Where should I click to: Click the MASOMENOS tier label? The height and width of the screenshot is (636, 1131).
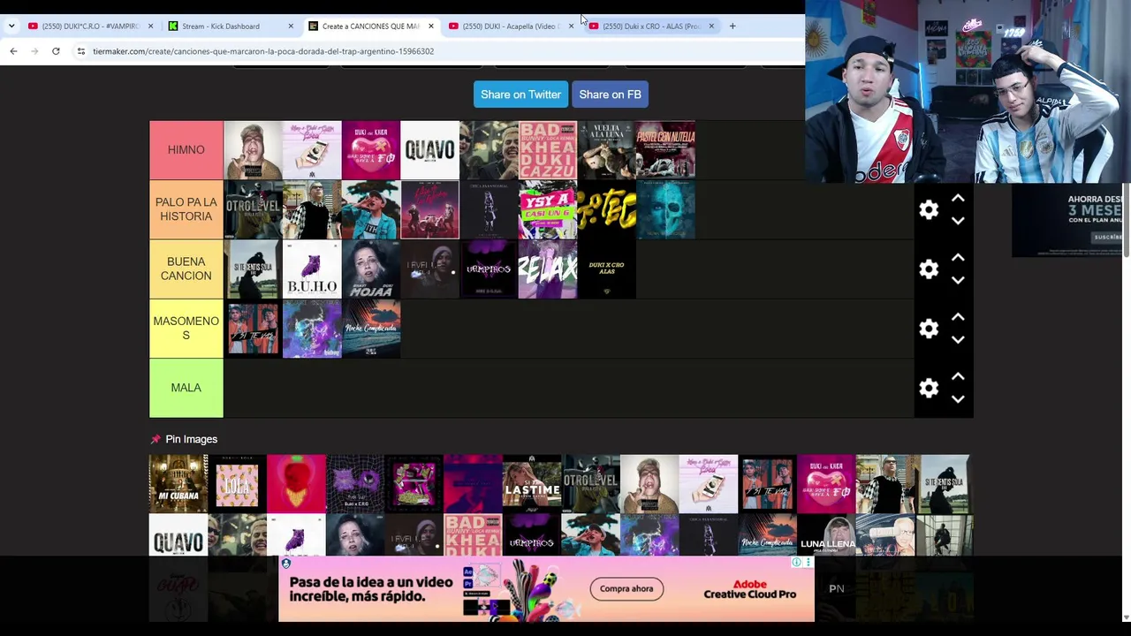click(186, 328)
